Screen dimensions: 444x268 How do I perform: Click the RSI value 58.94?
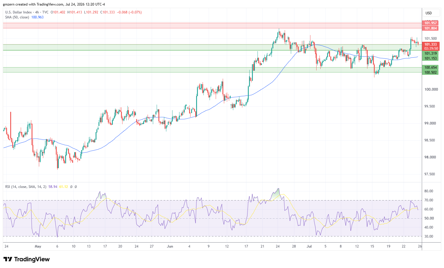click(x=53, y=186)
